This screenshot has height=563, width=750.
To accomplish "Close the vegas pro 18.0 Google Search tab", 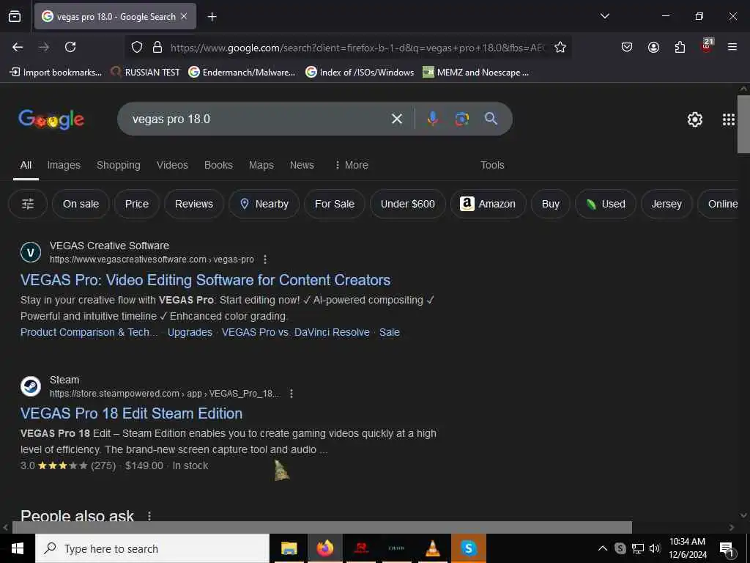I will pyautogui.click(x=184, y=16).
